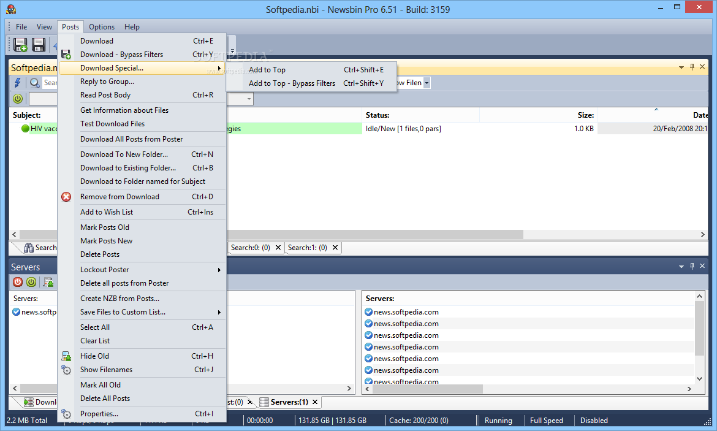Click the Properties gear icon
Viewport: 717px width, 431px height.
66,414
